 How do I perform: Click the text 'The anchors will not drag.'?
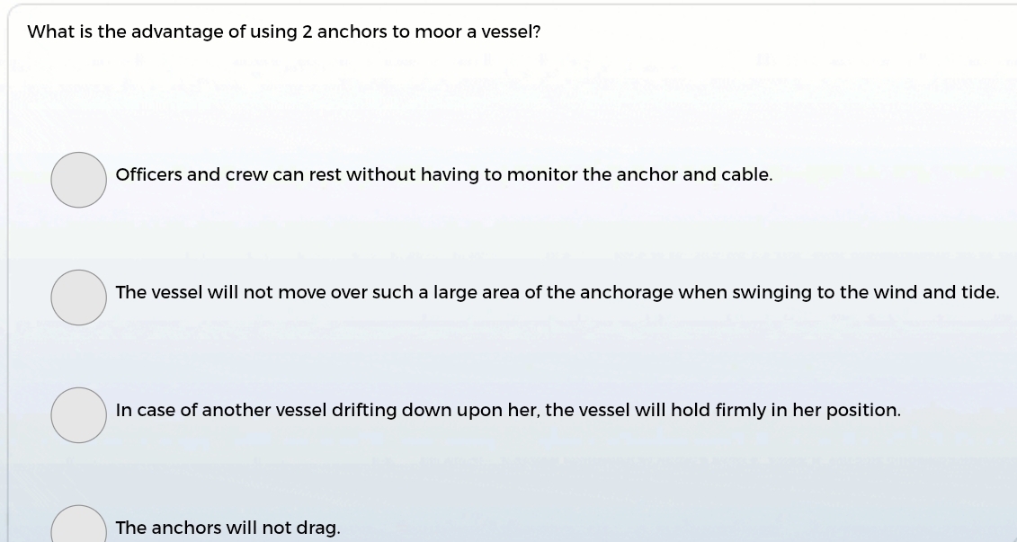227,529
